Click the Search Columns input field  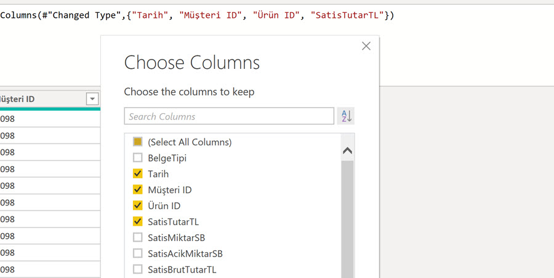tap(229, 116)
